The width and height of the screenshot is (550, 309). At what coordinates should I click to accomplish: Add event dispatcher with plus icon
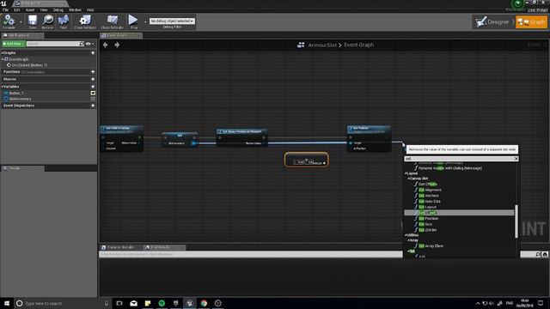(x=93, y=106)
